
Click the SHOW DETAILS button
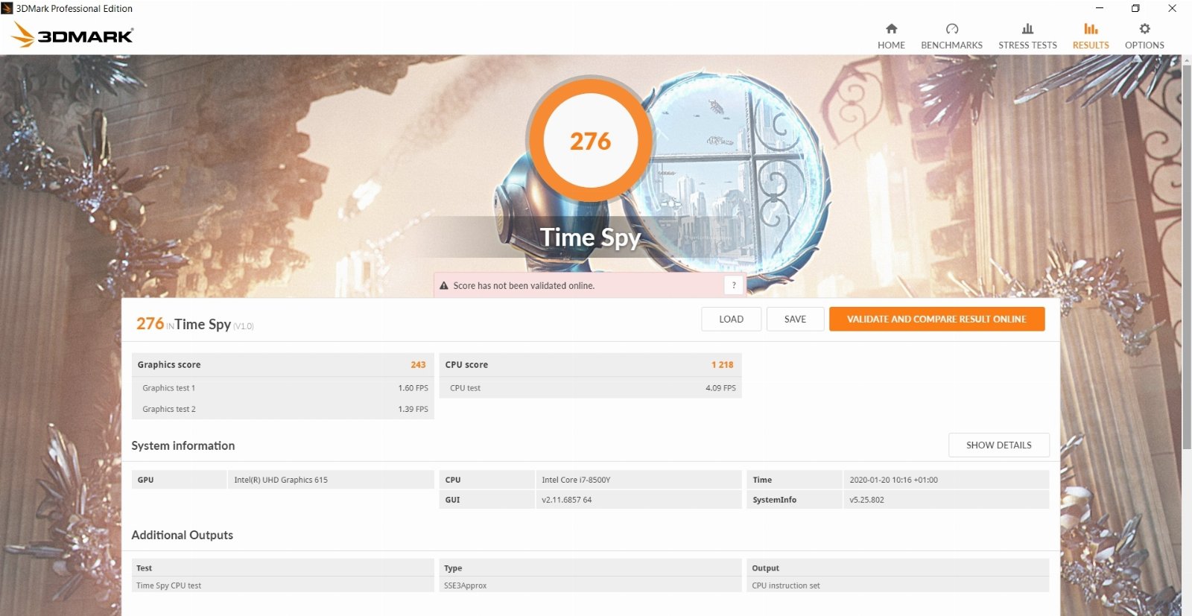pos(998,445)
